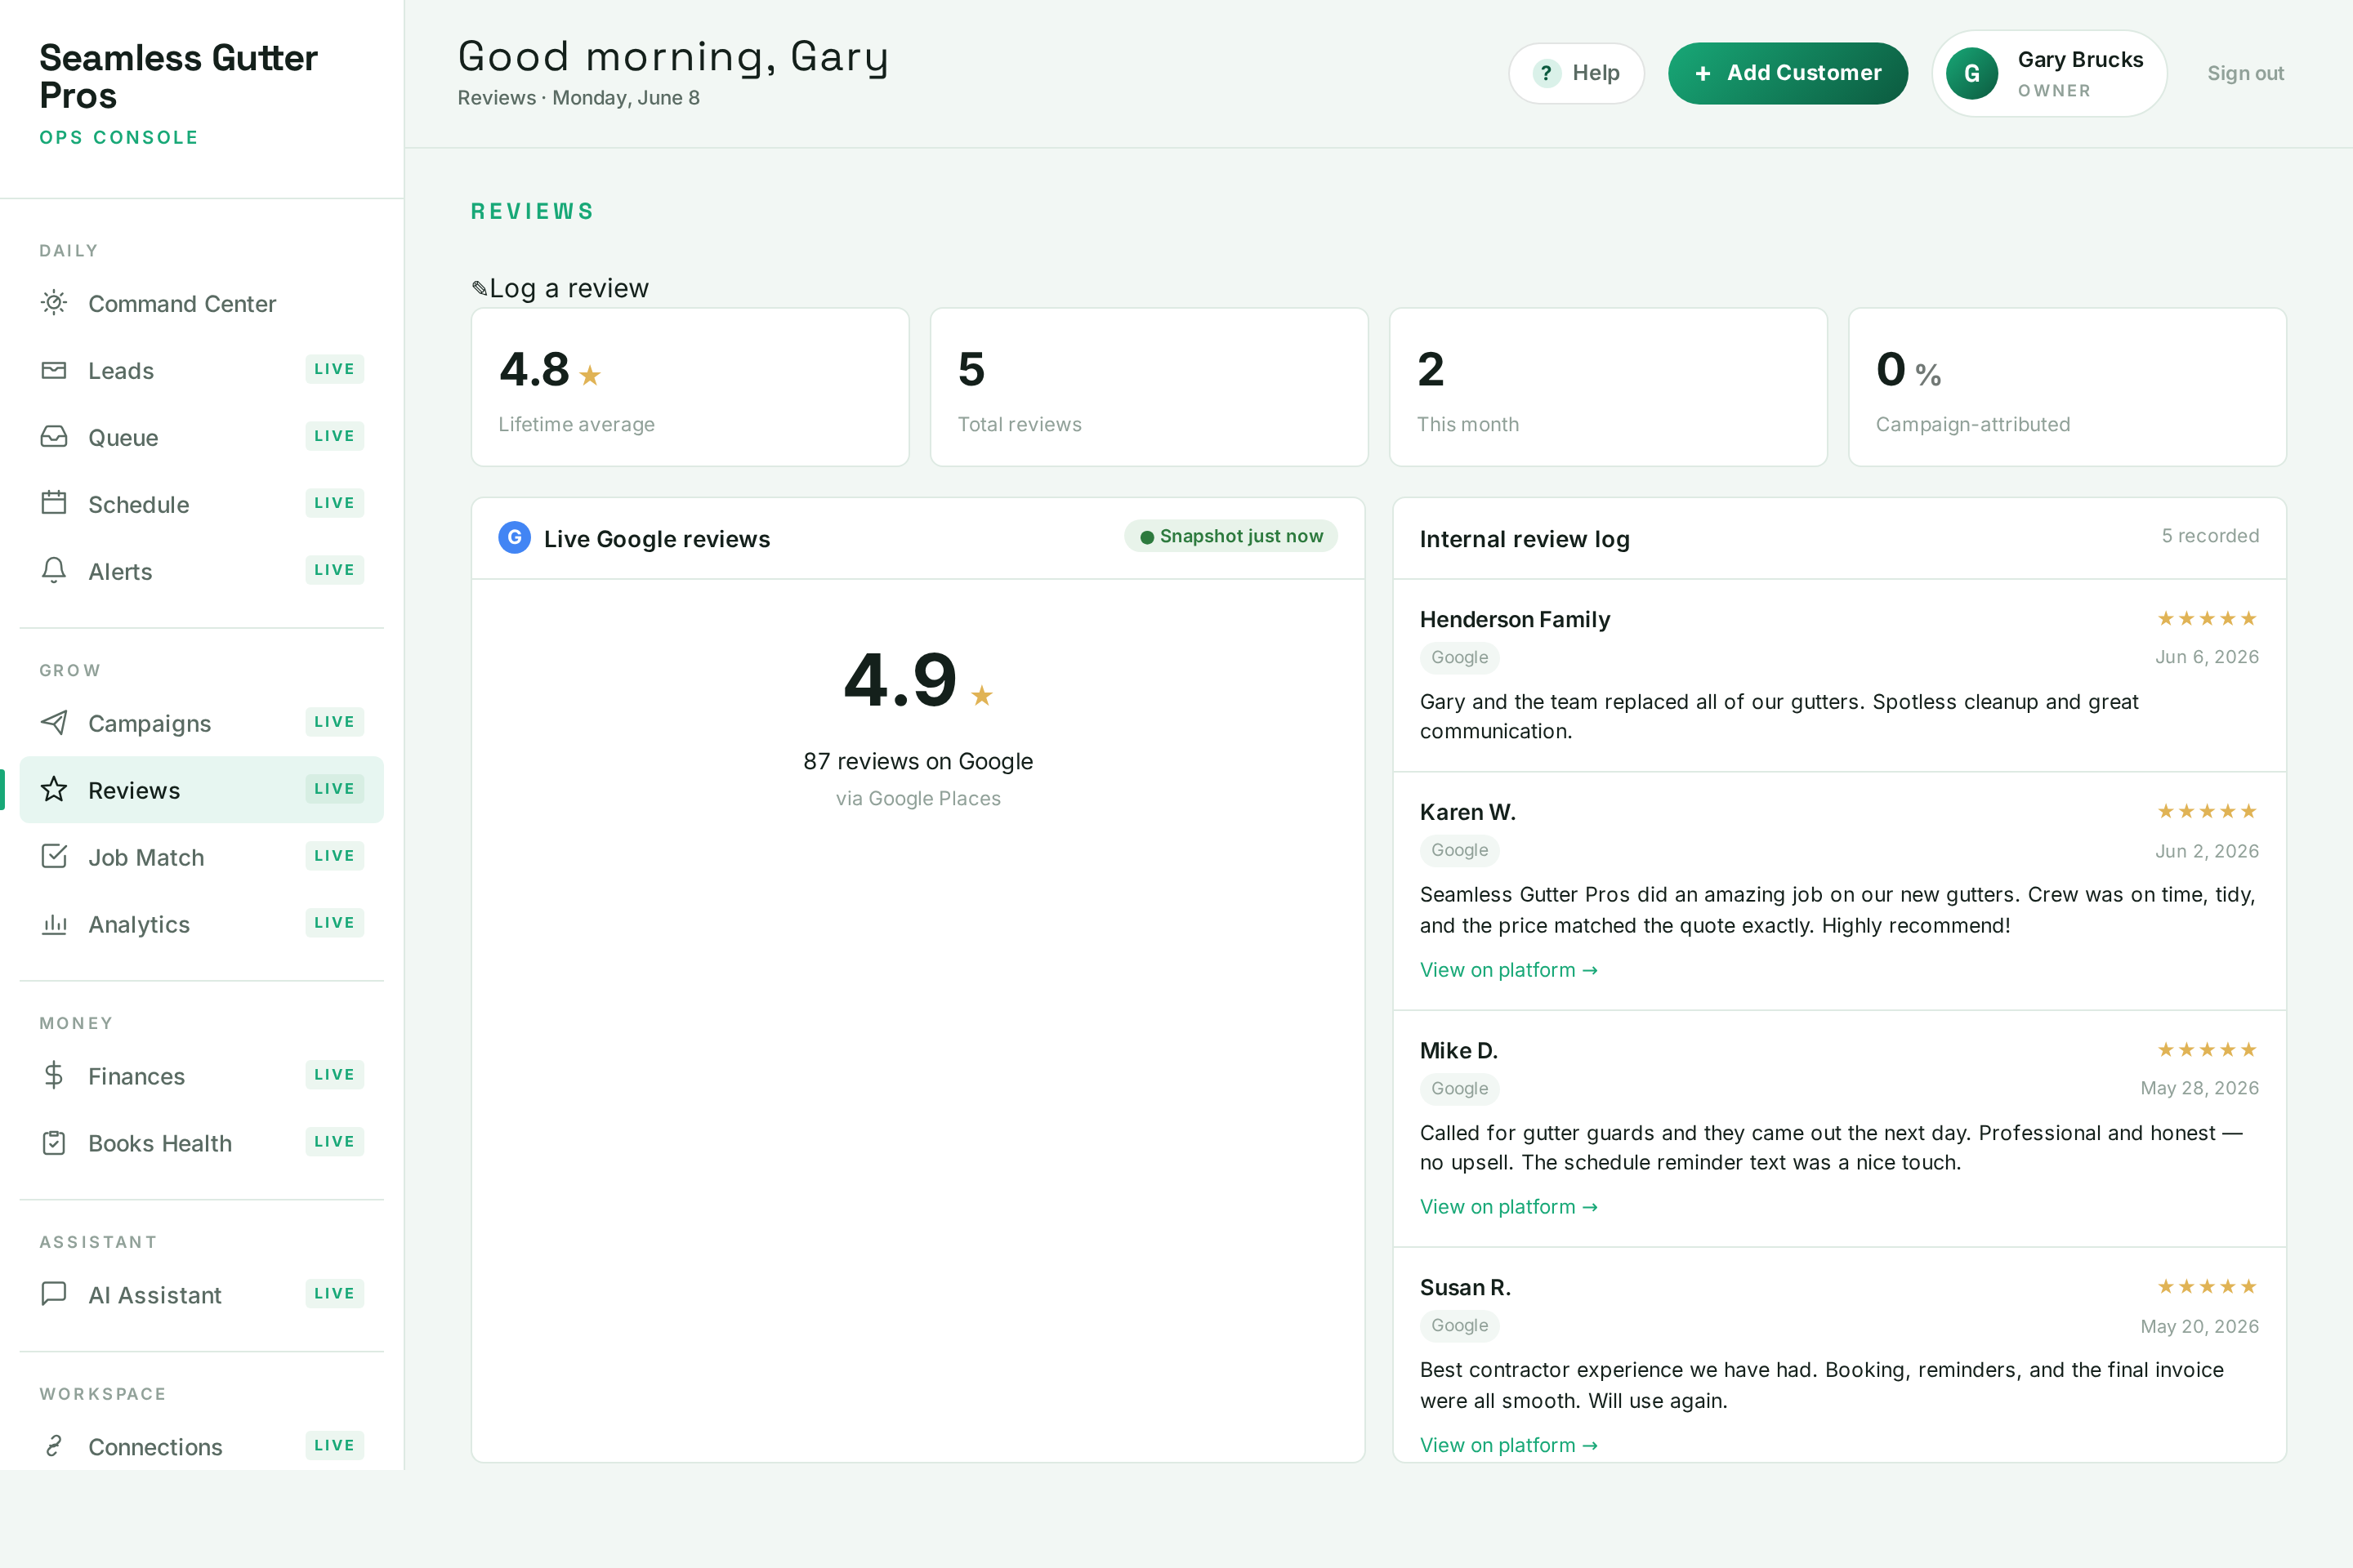Click '5 recorded' in Internal review log
This screenshot has width=2353, height=1568.
click(2210, 535)
